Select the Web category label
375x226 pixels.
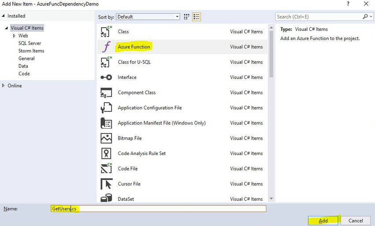[x=23, y=36]
